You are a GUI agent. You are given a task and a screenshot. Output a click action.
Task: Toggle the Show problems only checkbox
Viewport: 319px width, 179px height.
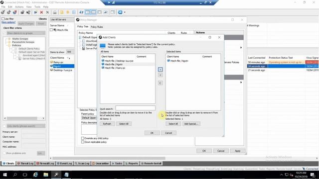pyautogui.click(x=4, y=153)
